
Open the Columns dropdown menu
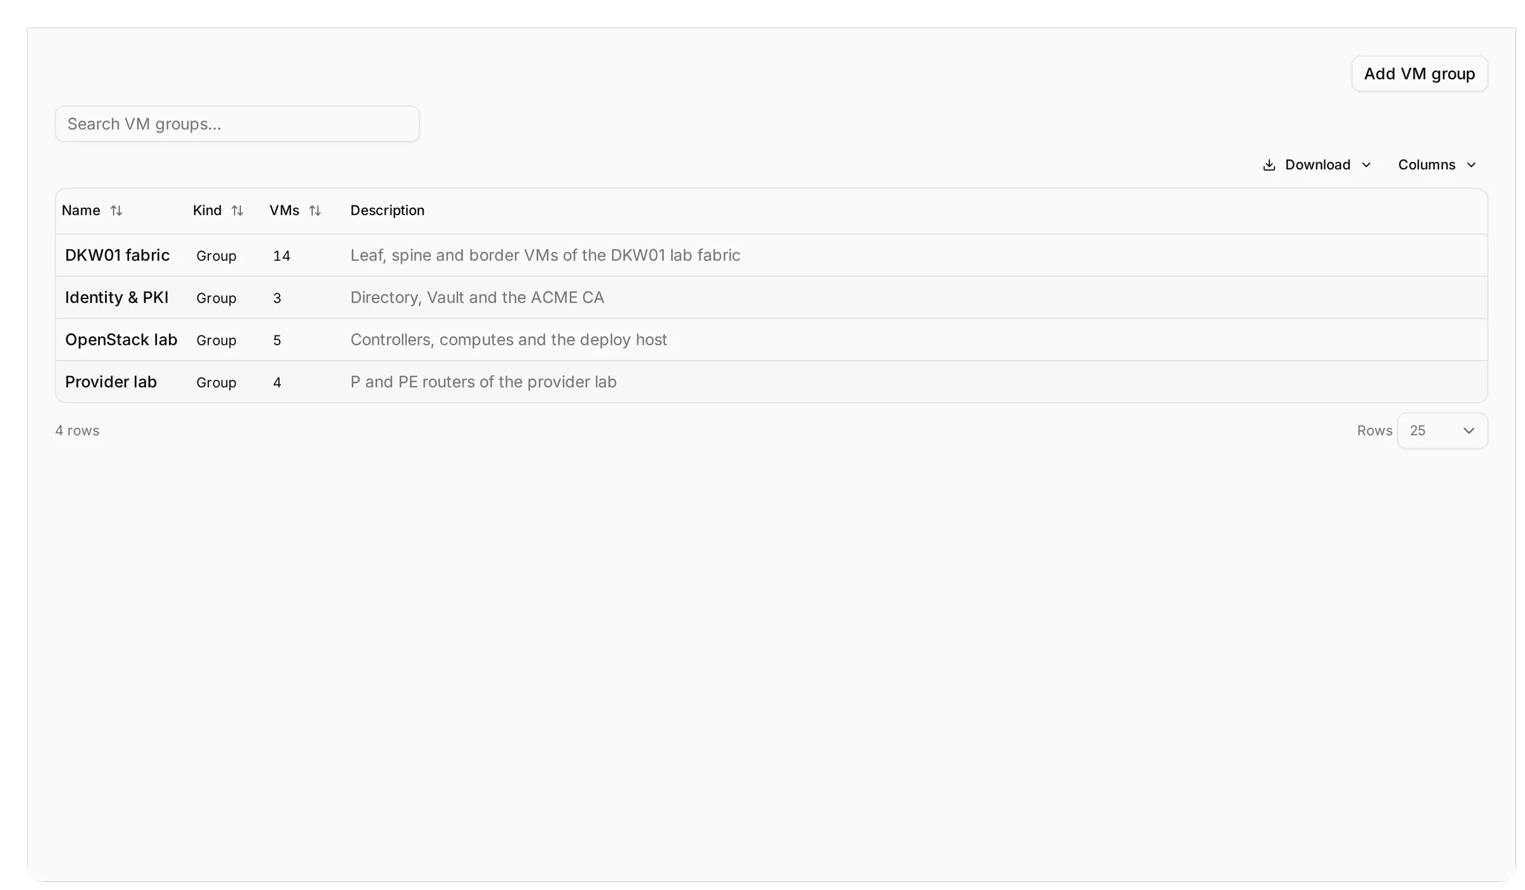1436,165
